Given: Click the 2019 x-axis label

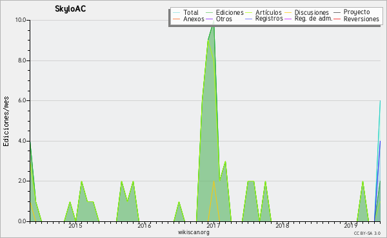Looking at the screenshot, I should pos(351,225).
